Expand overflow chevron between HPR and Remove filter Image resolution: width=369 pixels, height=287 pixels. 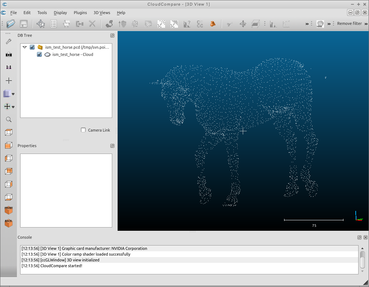coord(329,24)
